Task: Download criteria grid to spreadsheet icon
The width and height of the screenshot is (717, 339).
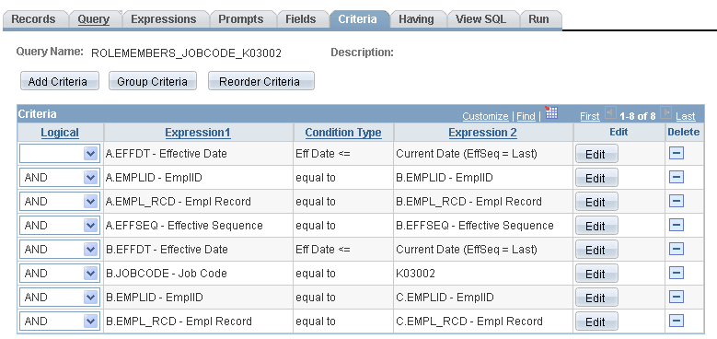Action: [x=551, y=113]
